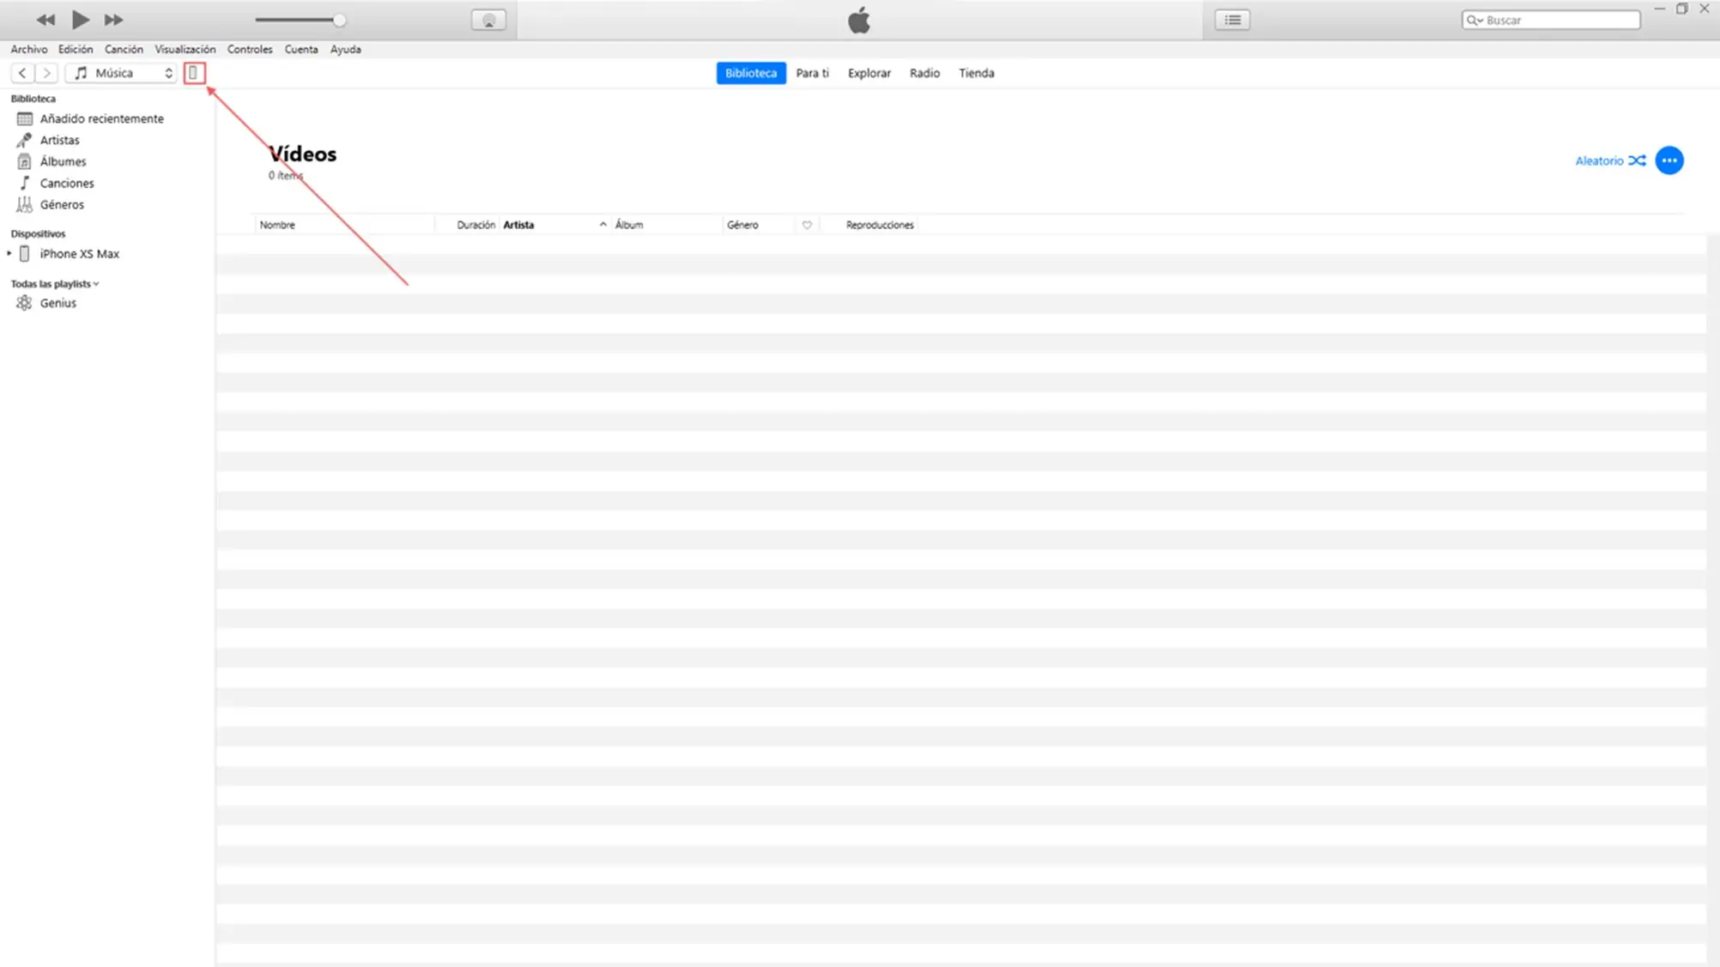
Task: Click the fast-forward (next track) button
Action: [113, 20]
